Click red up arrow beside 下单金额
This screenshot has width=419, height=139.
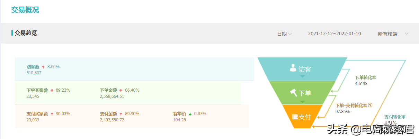121,90
